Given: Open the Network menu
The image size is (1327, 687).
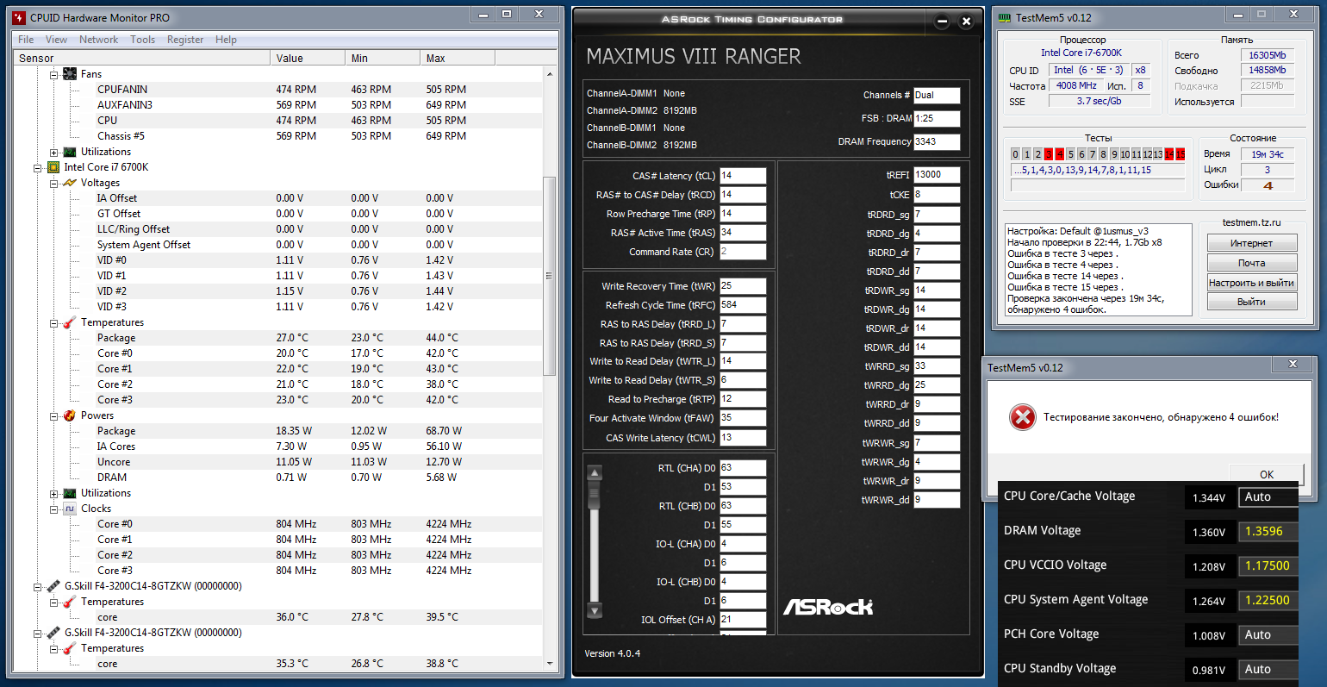Looking at the screenshot, I should pyautogui.click(x=99, y=40).
